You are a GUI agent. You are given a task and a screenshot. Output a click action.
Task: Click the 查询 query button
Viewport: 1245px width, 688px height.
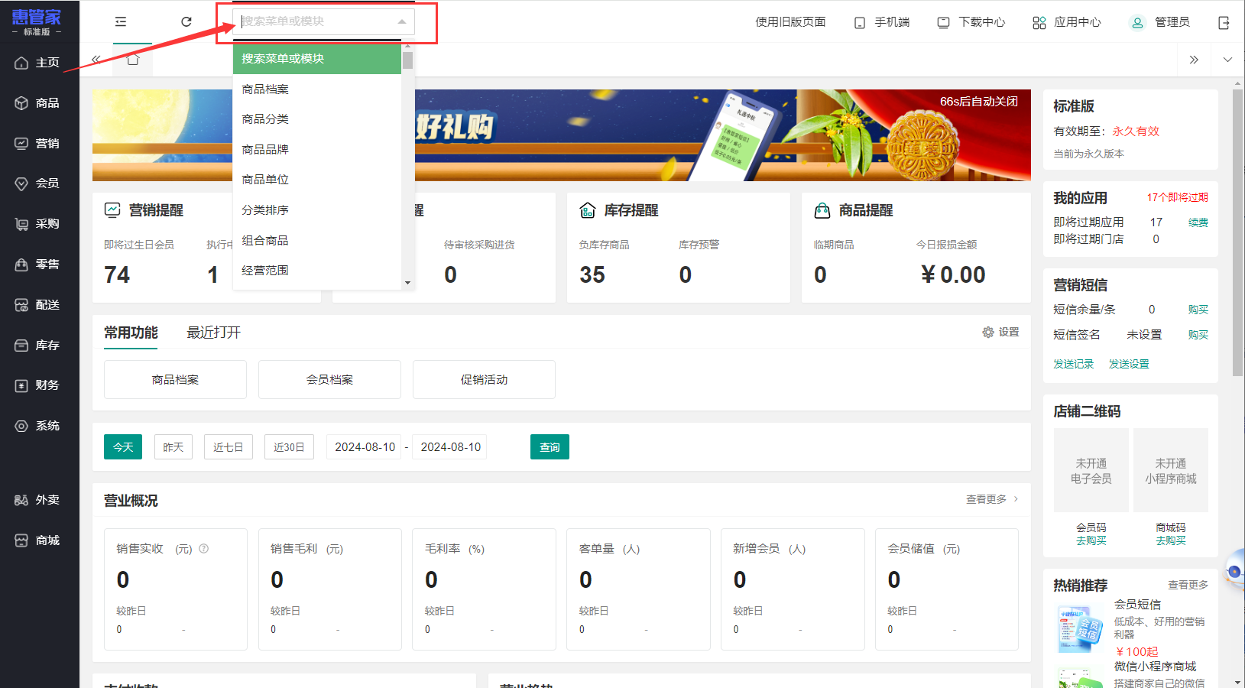click(550, 447)
